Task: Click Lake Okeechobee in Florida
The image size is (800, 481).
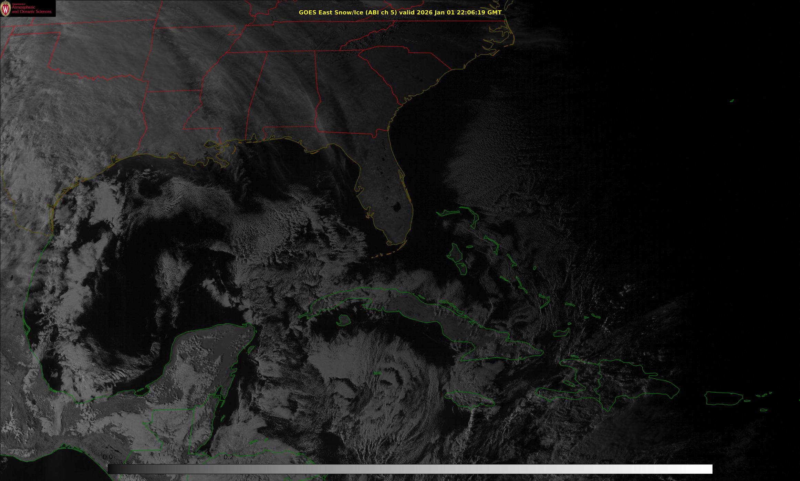Action: [397, 207]
